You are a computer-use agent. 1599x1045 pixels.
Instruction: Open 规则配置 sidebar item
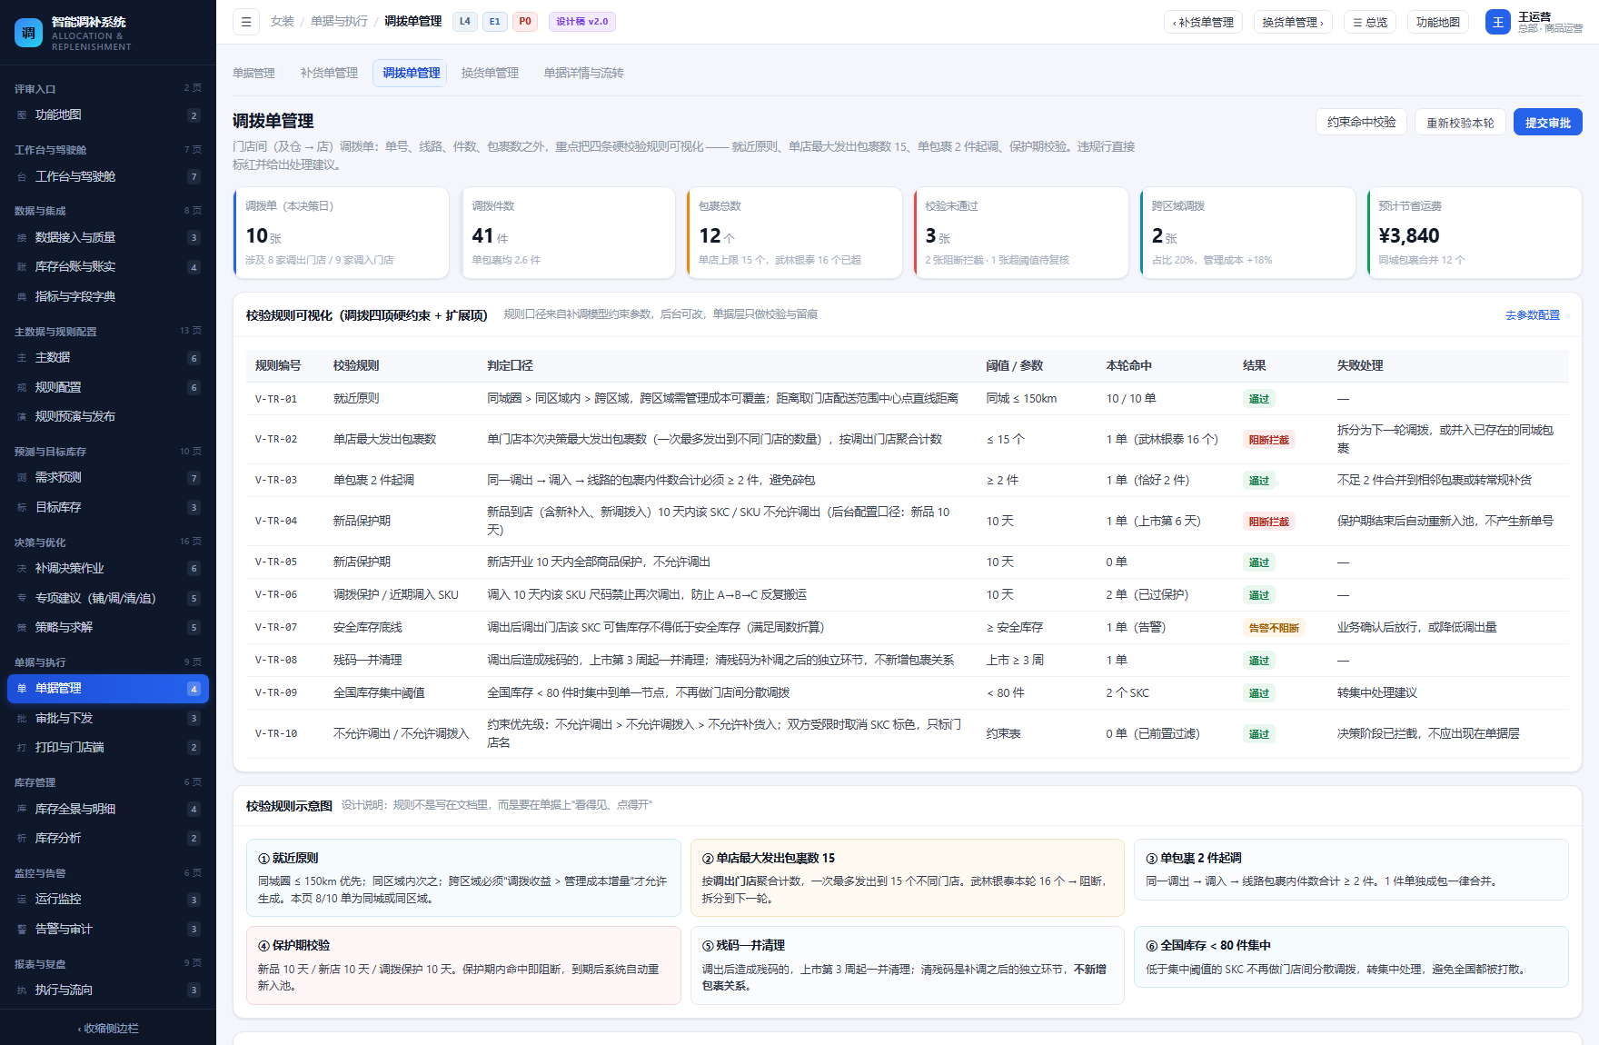pos(108,387)
